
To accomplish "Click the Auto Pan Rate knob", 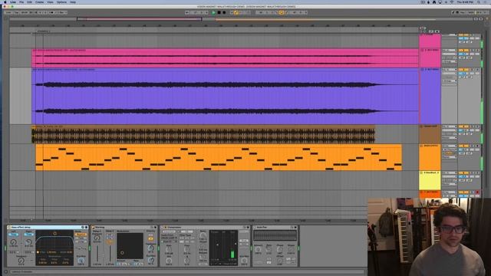I will [269, 250].
